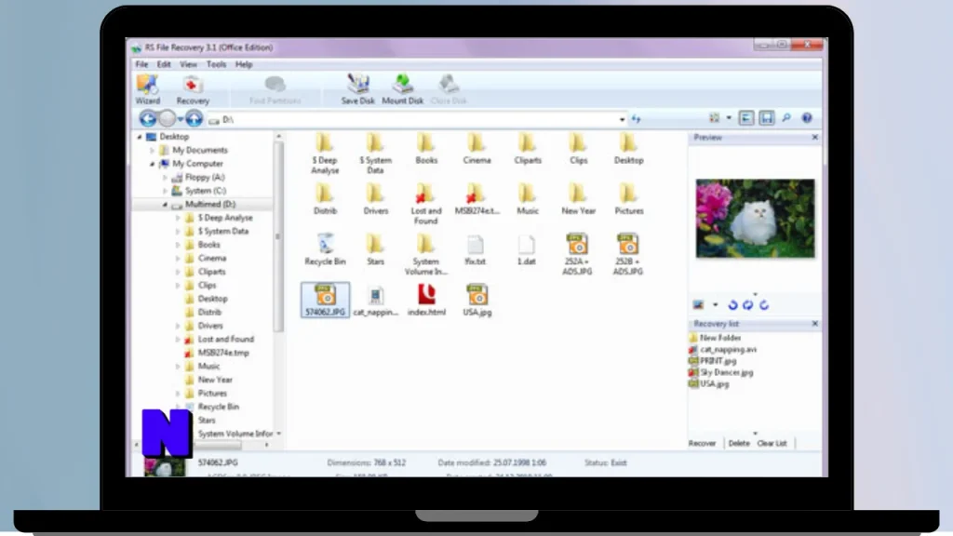Open the address bar dropdown arrow
Screen dimensions: 953x536
(x=622, y=120)
